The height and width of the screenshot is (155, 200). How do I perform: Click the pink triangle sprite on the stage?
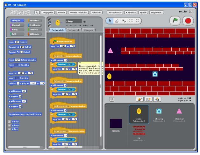(110, 51)
